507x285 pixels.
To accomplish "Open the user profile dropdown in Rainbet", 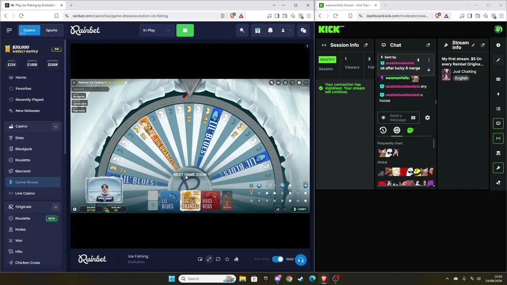I will (286, 30).
